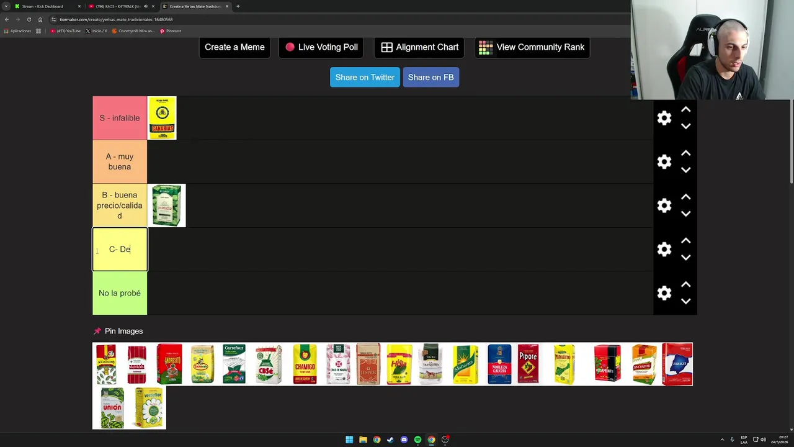Start a Live Voting Poll

point(321,47)
